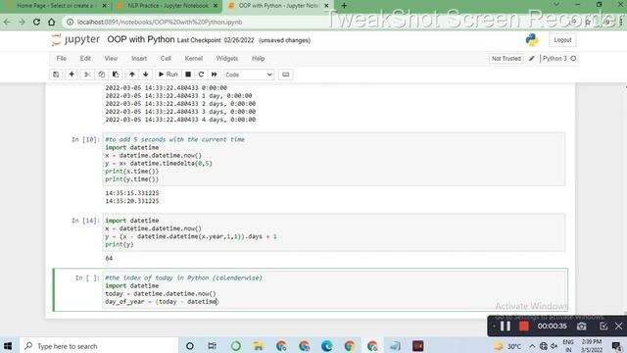627x353 pixels.
Task: Stop the TweakShot screen recording
Action: [x=523, y=327]
